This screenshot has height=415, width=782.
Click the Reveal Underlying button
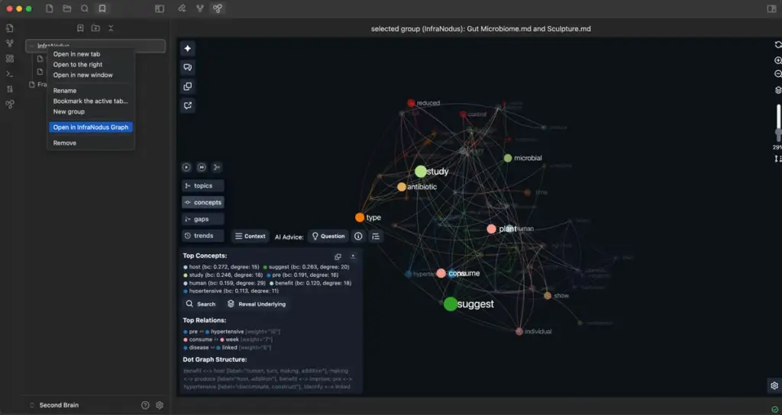click(257, 304)
